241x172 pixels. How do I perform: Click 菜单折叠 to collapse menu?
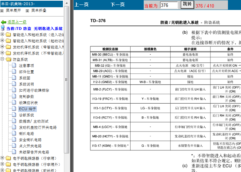tap(39, 10)
